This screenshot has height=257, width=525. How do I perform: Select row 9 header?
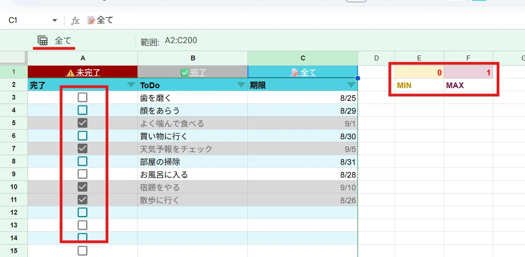pos(14,174)
